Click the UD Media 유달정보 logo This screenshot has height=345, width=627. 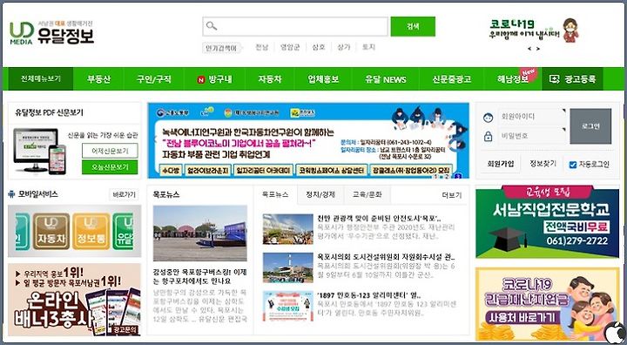click(52, 33)
